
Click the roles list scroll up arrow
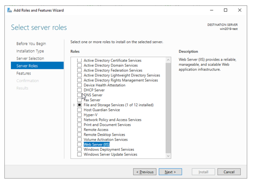click(x=168, y=60)
